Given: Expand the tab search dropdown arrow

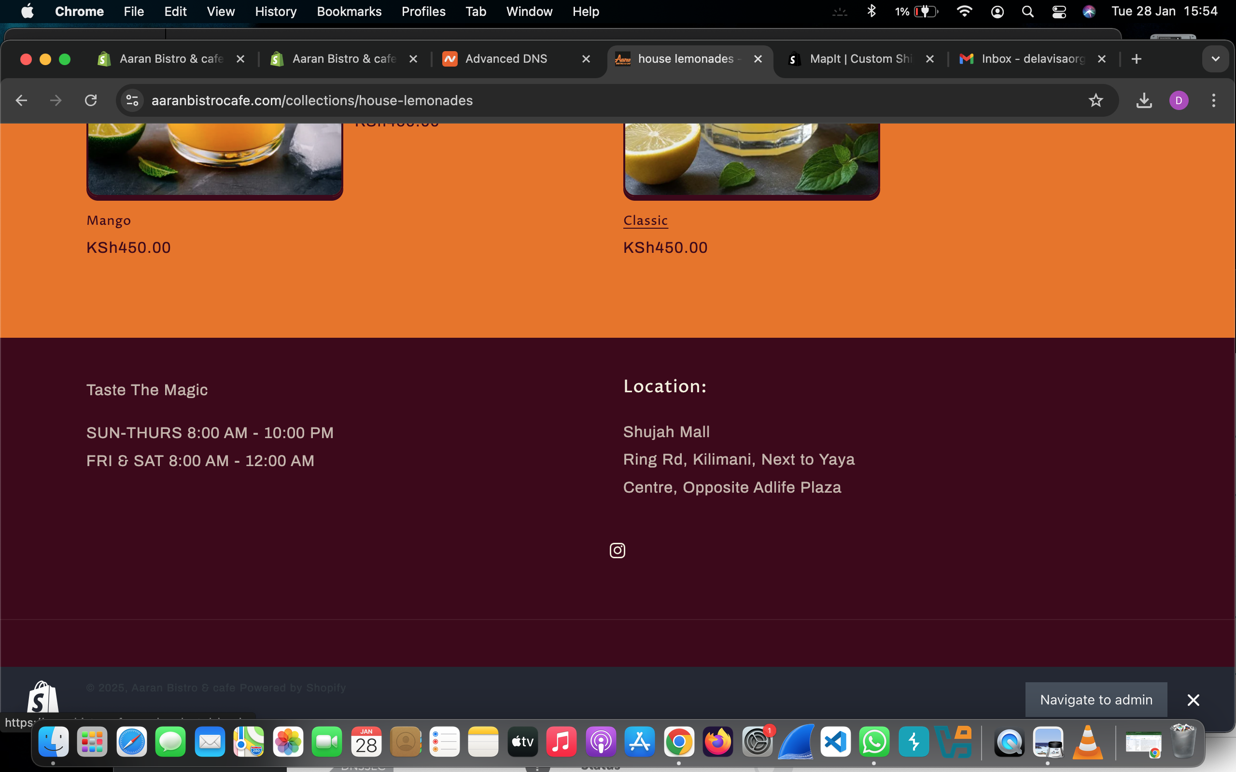Looking at the screenshot, I should point(1215,59).
